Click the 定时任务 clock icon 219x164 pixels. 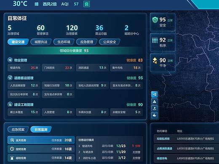click(x=12, y=149)
